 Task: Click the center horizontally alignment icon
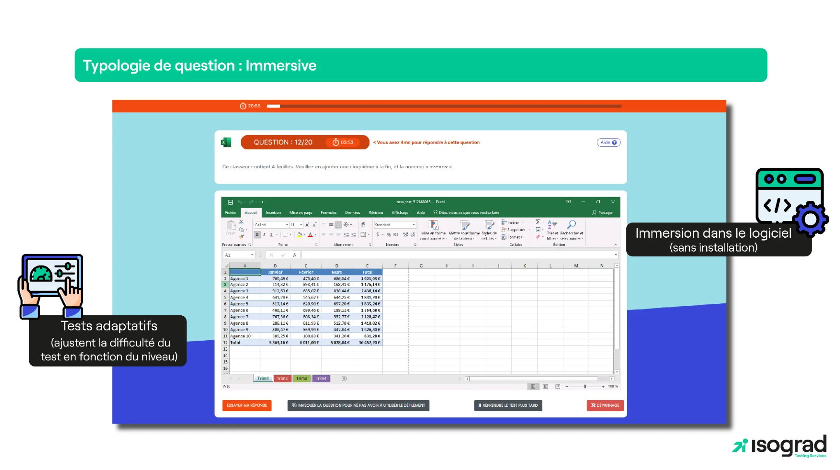[x=331, y=234]
